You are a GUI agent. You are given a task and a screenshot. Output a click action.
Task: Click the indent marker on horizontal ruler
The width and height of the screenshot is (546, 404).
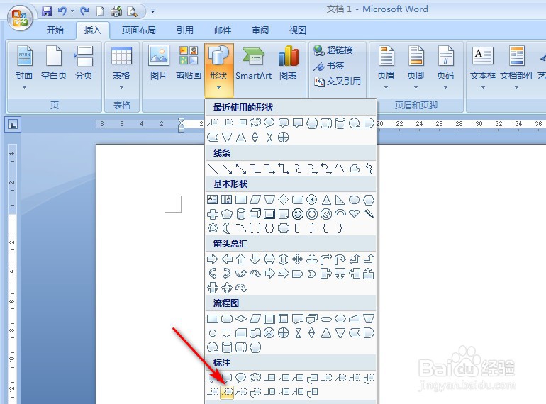181,125
